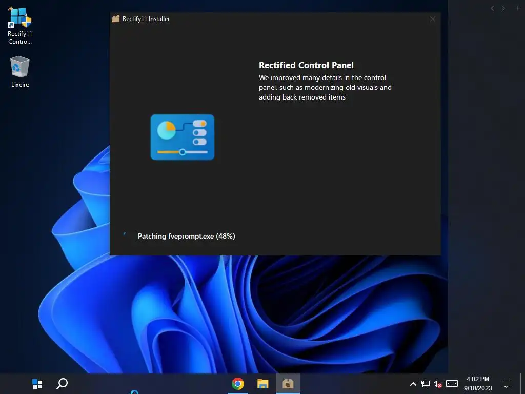This screenshot has height=394, width=525.
Task: Open the network status tray icon
Action: (425, 384)
